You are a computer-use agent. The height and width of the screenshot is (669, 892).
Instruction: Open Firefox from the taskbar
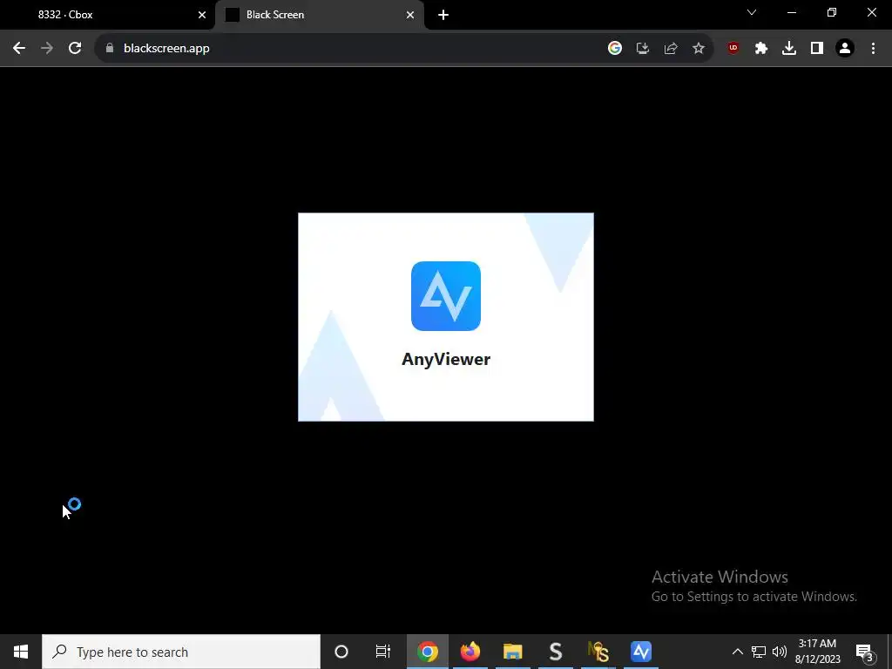click(470, 652)
